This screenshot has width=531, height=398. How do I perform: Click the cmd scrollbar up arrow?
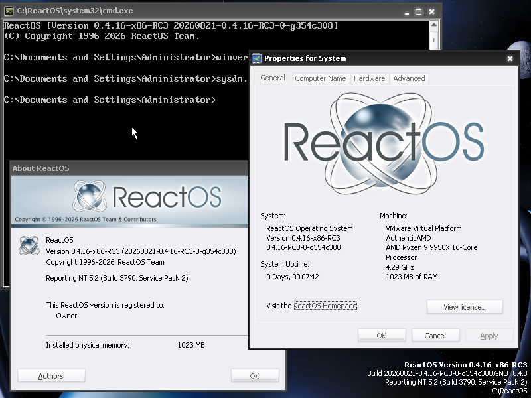[x=434, y=25]
